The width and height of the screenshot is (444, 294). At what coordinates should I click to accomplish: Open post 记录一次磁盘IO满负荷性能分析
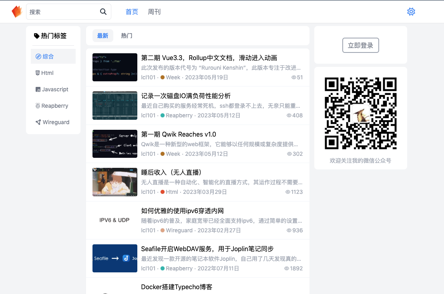(186, 96)
